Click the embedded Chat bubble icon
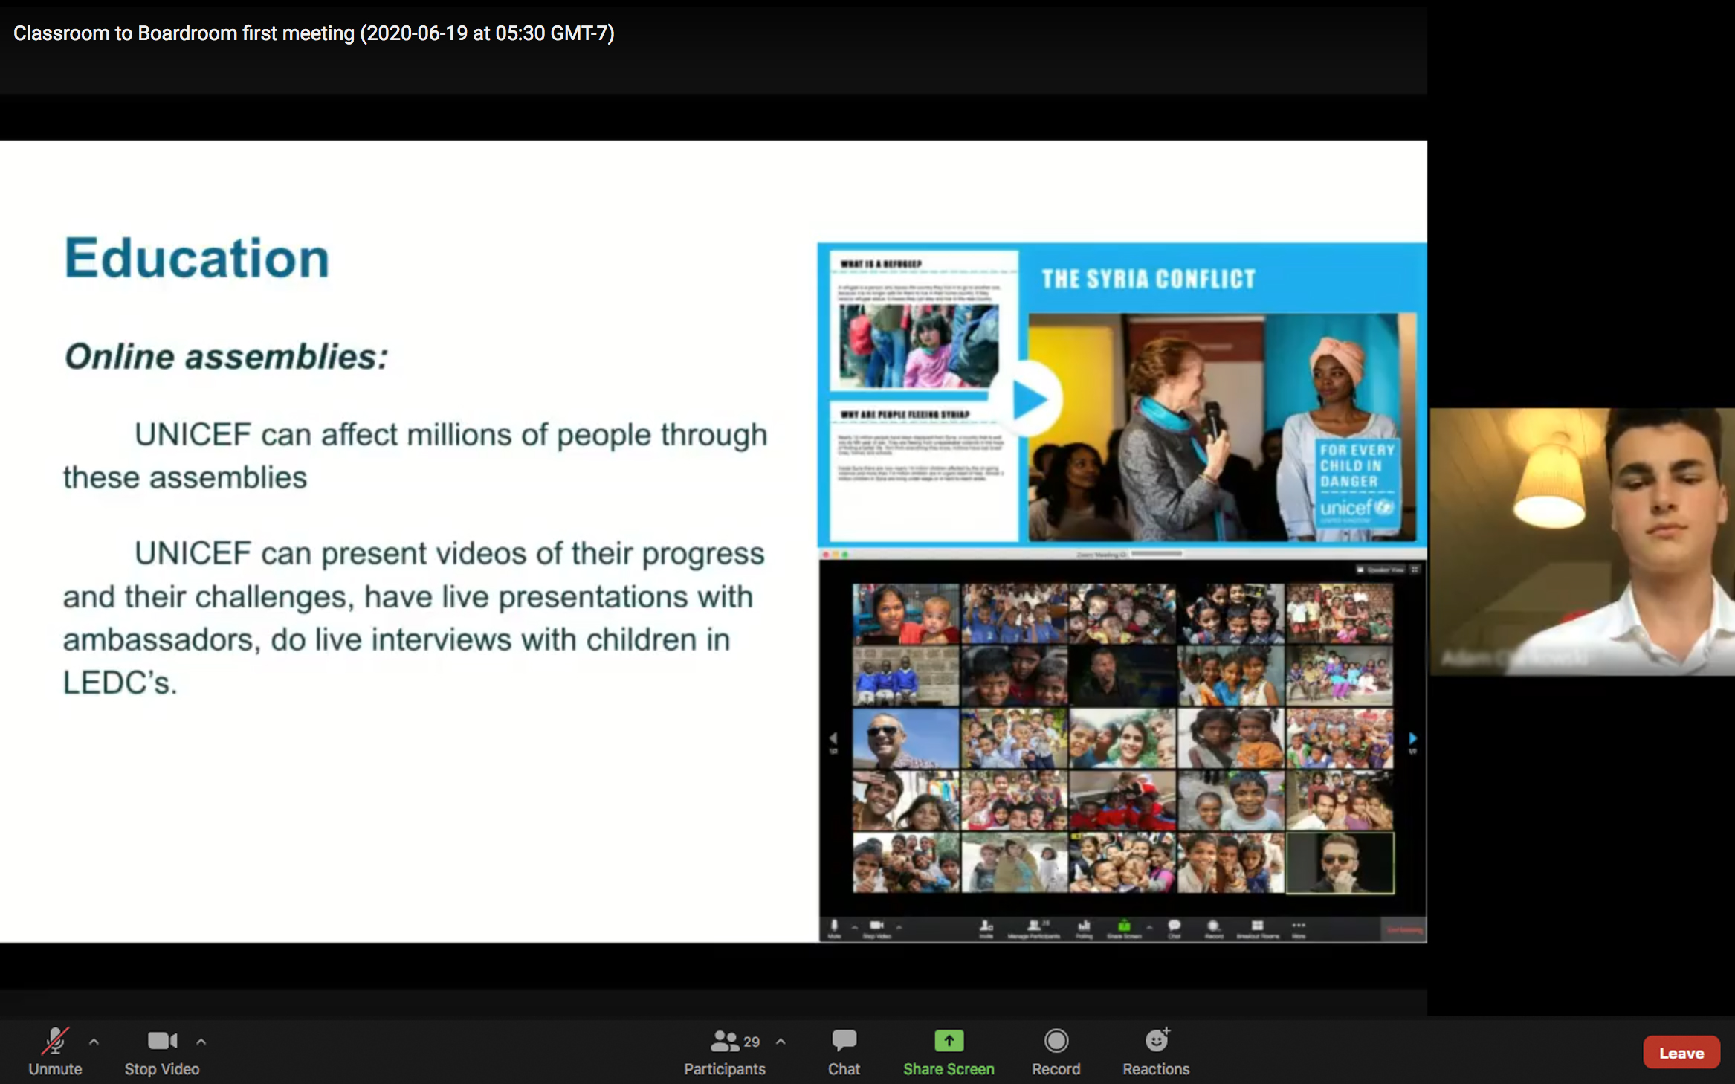Image resolution: width=1735 pixels, height=1084 pixels. point(1175,926)
